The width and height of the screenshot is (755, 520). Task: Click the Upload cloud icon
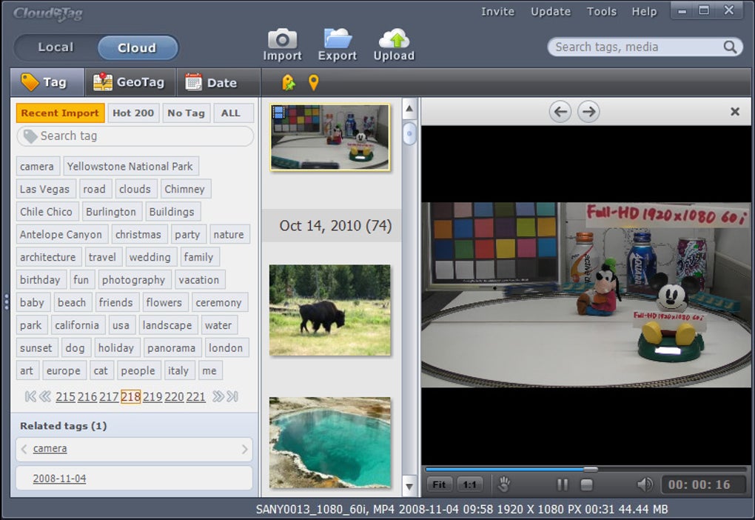pyautogui.click(x=394, y=39)
